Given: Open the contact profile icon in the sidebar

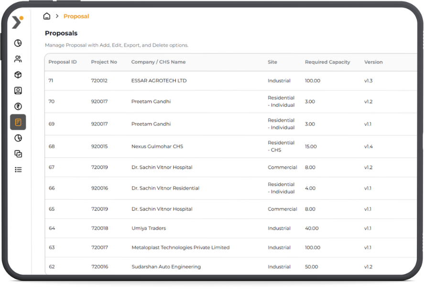Looking at the screenshot, I should click(18, 90).
